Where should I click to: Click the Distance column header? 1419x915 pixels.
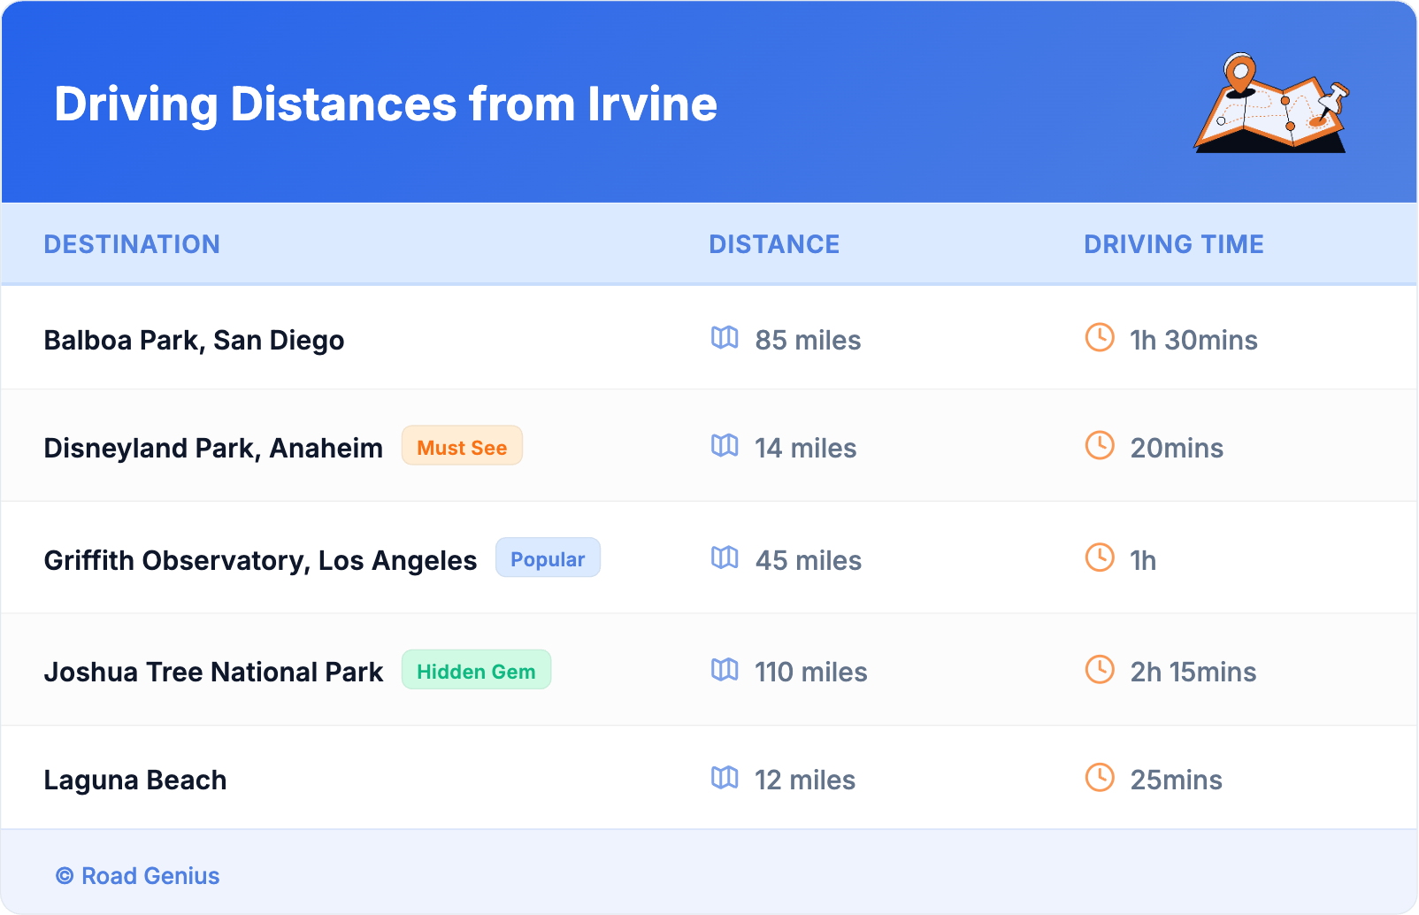click(x=774, y=244)
